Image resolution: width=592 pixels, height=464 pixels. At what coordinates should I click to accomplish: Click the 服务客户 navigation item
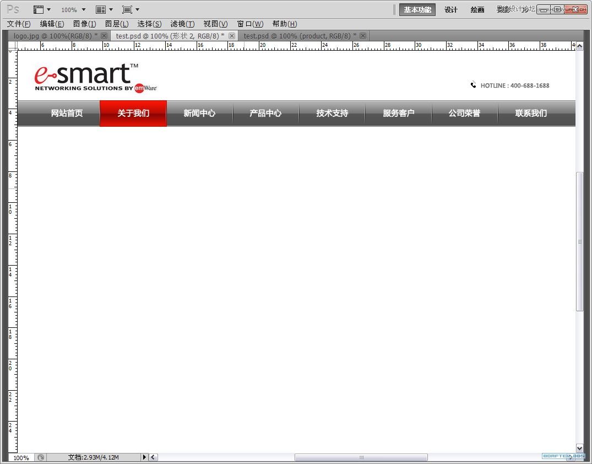[x=398, y=114]
